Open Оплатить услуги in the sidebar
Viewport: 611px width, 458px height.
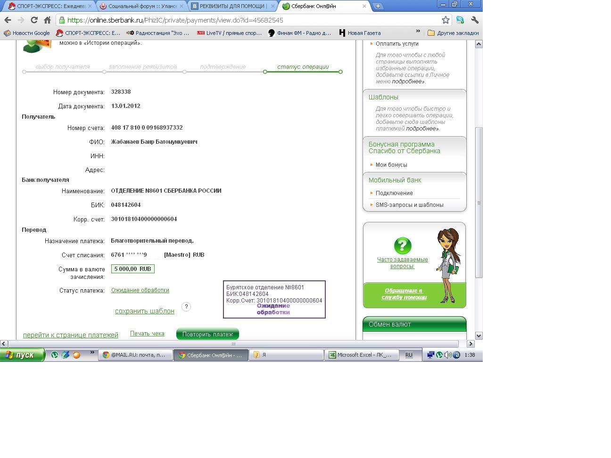tap(397, 44)
